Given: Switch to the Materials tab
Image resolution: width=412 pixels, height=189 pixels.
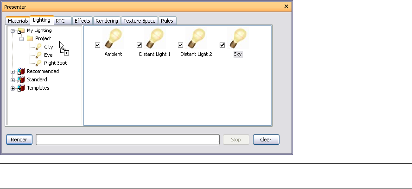Looking at the screenshot, I should (x=18, y=21).
